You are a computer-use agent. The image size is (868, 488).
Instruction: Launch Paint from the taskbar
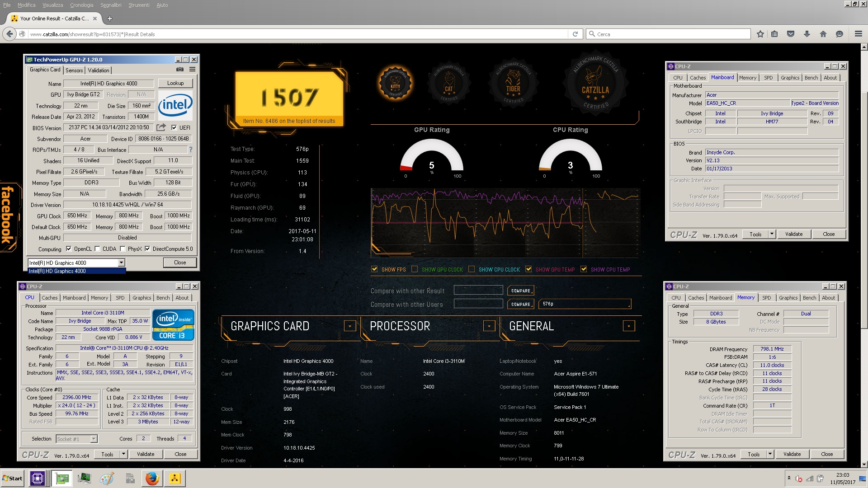coord(107,478)
